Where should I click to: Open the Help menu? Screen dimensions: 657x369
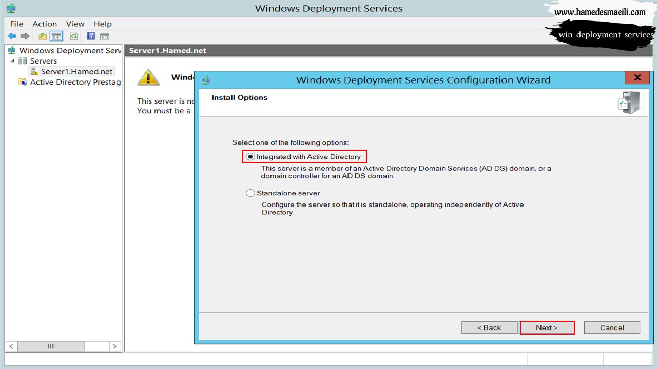pos(103,24)
